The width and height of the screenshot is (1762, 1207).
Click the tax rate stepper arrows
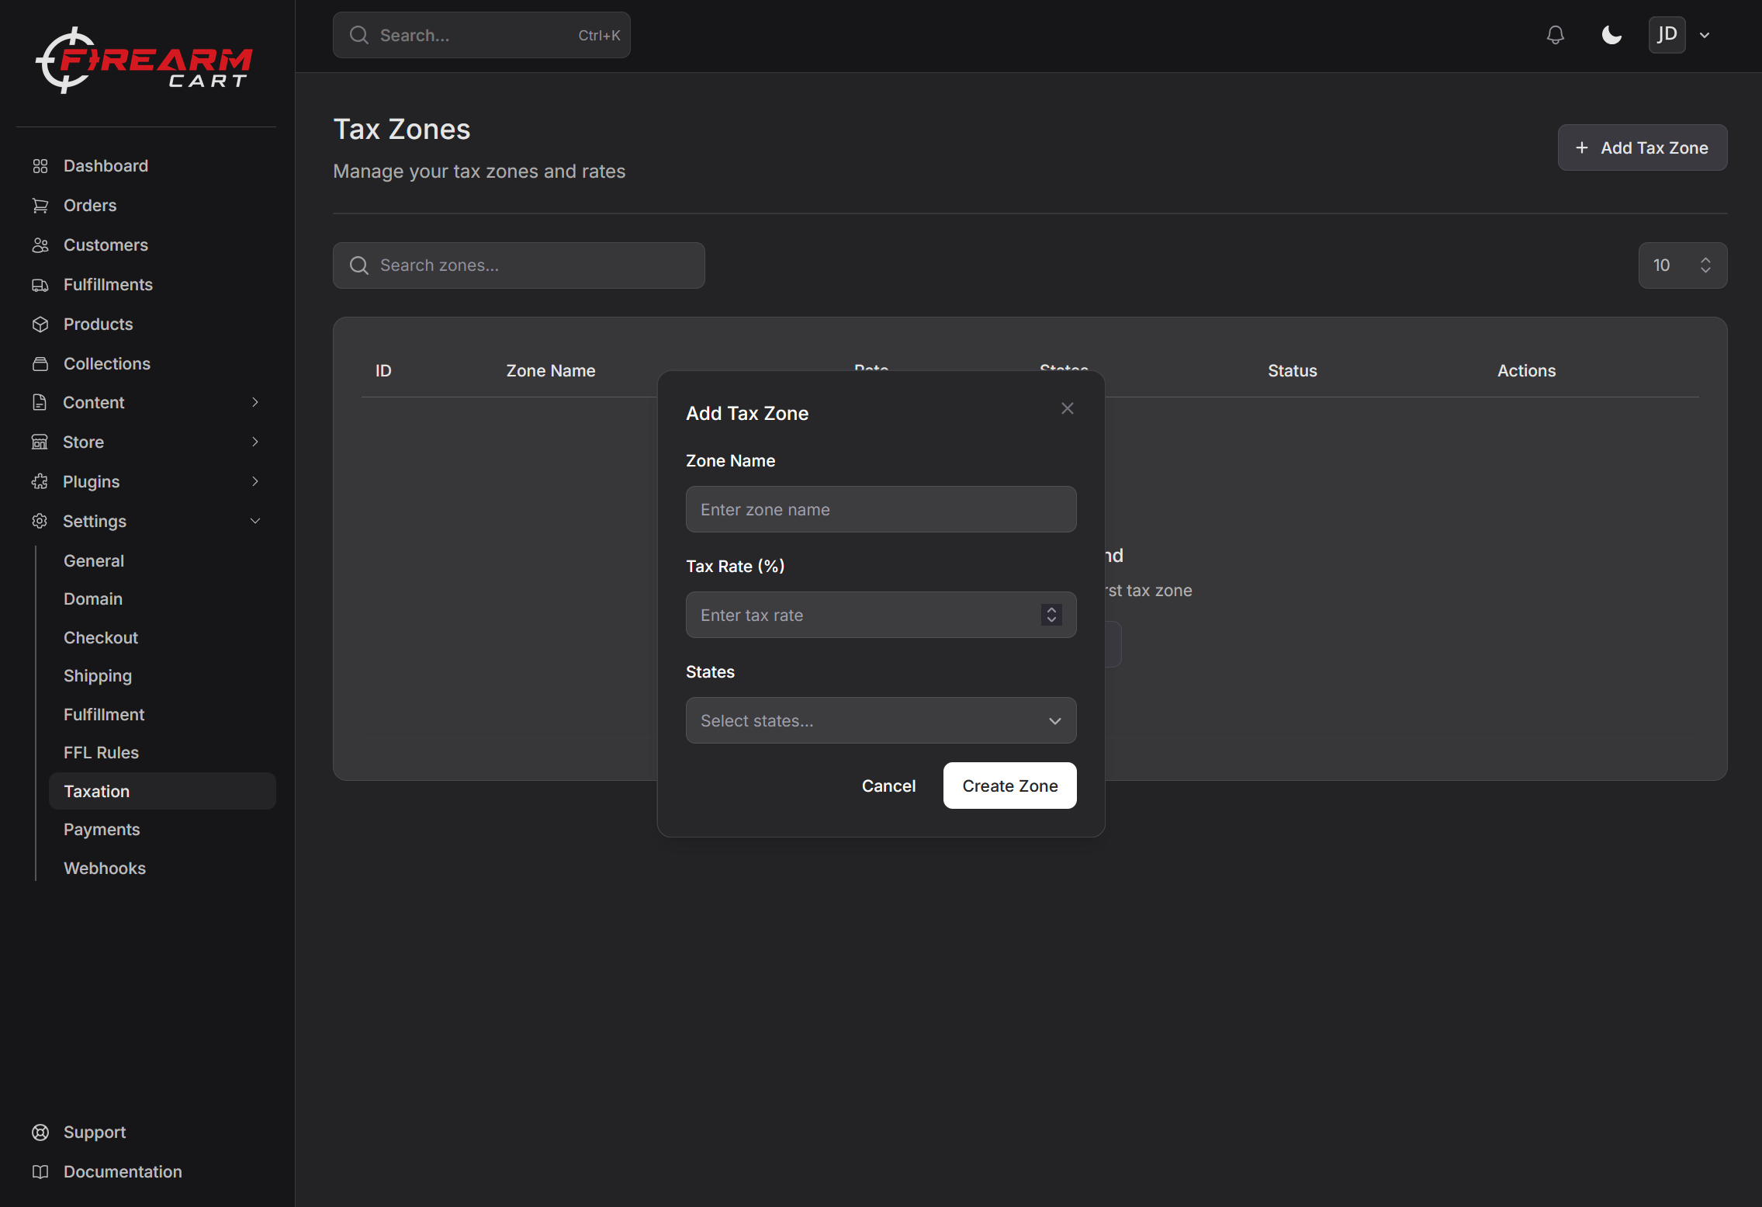coord(1051,615)
